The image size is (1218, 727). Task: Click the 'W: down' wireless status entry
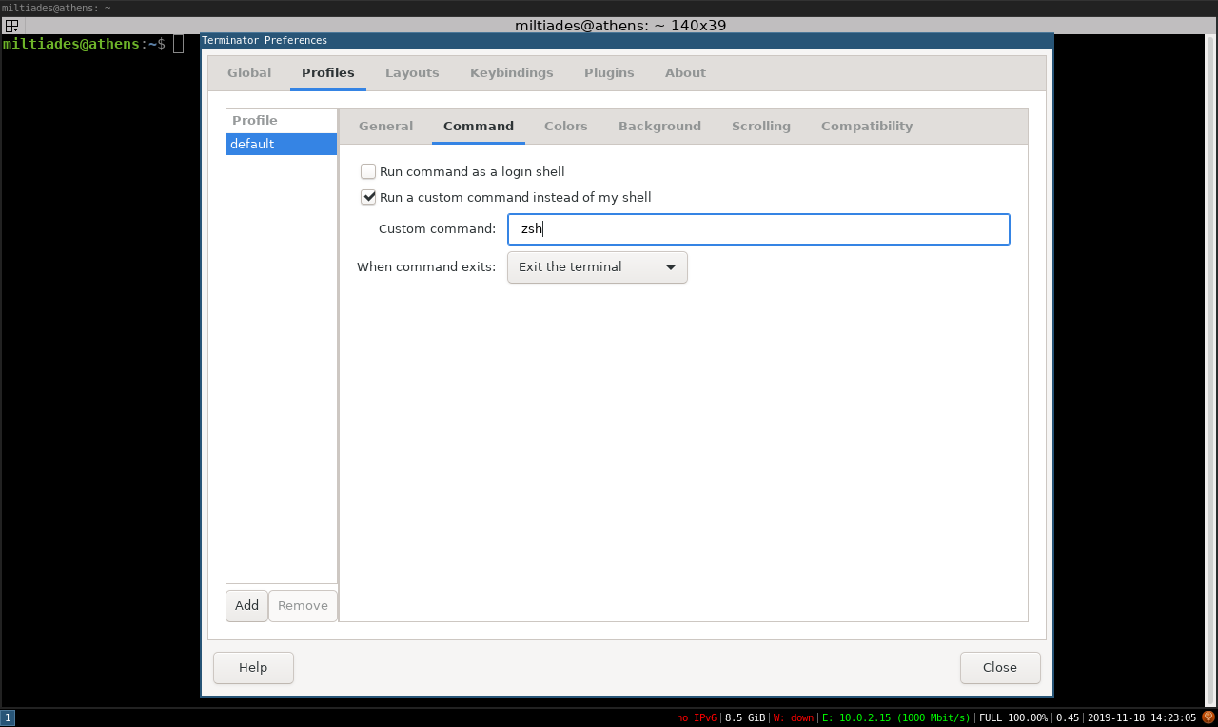tap(794, 717)
